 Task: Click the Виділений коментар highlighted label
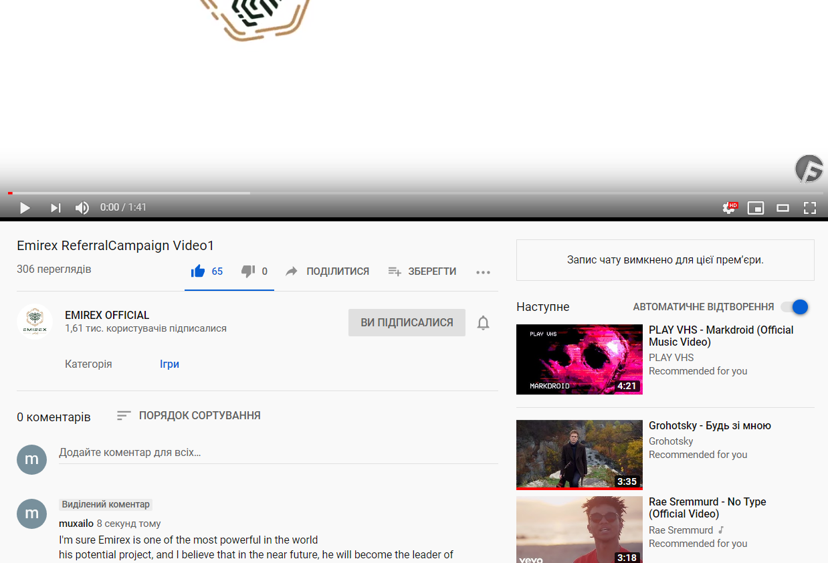pyautogui.click(x=106, y=504)
